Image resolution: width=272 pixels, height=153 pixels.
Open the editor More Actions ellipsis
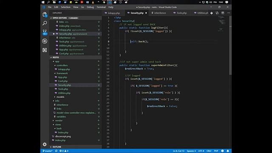point(229,13)
